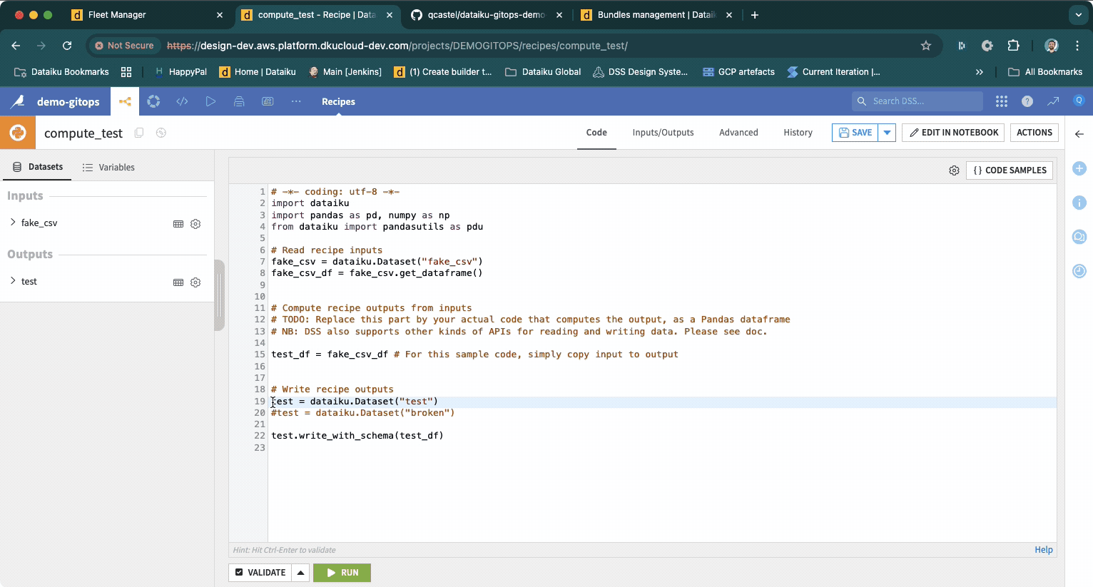Reload the browser page
This screenshot has width=1093, height=587.
[67, 46]
